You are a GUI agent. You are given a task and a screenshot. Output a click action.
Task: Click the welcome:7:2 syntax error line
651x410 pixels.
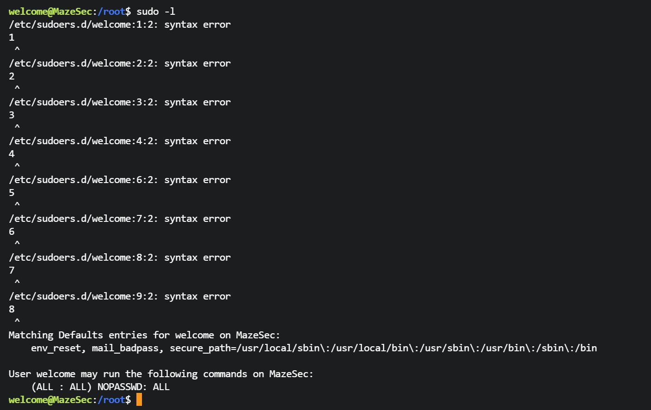[120, 219]
